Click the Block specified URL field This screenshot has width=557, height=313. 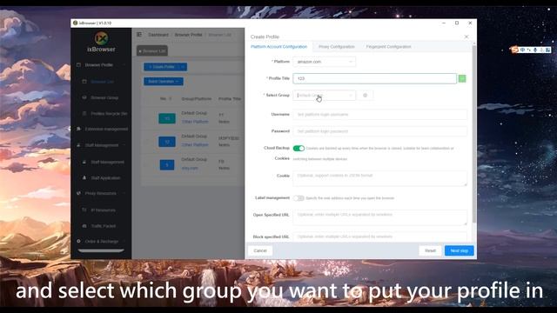click(x=379, y=236)
